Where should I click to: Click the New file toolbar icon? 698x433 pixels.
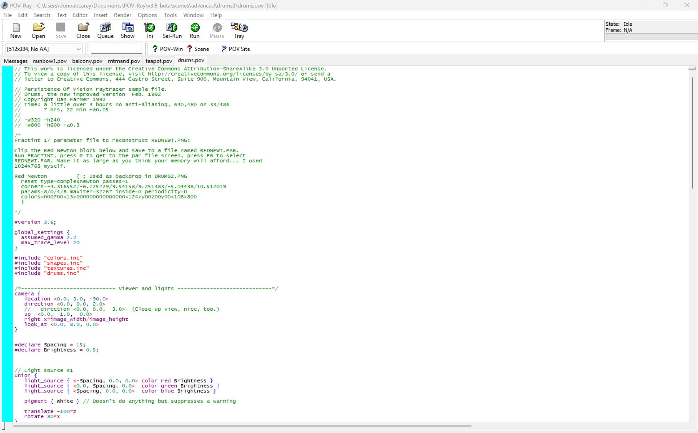[x=16, y=30]
